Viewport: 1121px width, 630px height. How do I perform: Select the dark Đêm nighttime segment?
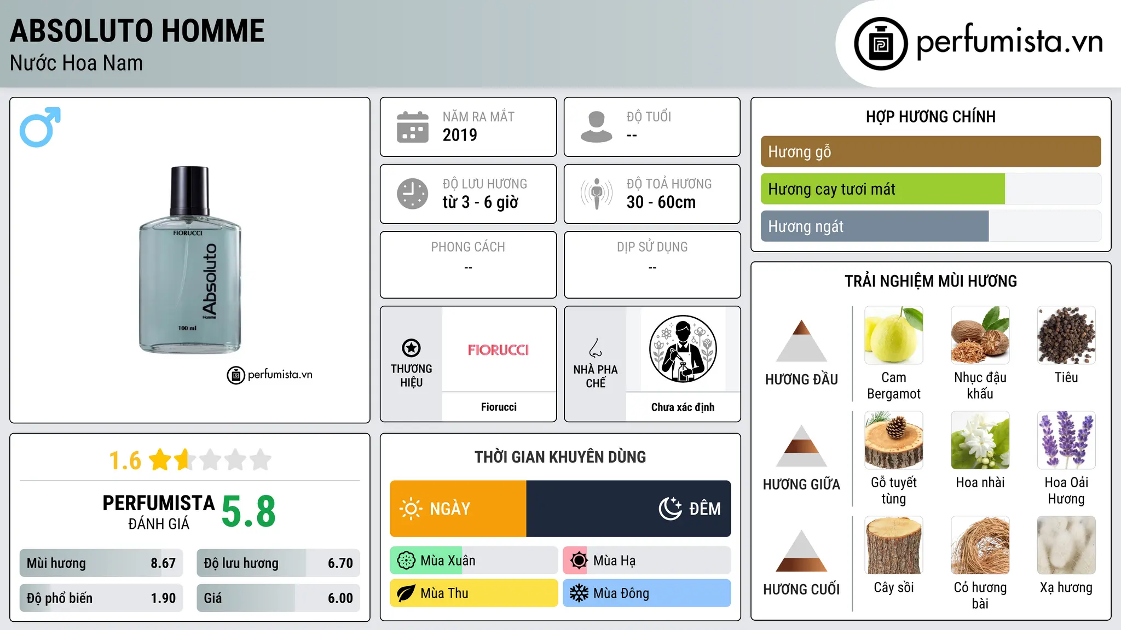pyautogui.click(x=628, y=509)
